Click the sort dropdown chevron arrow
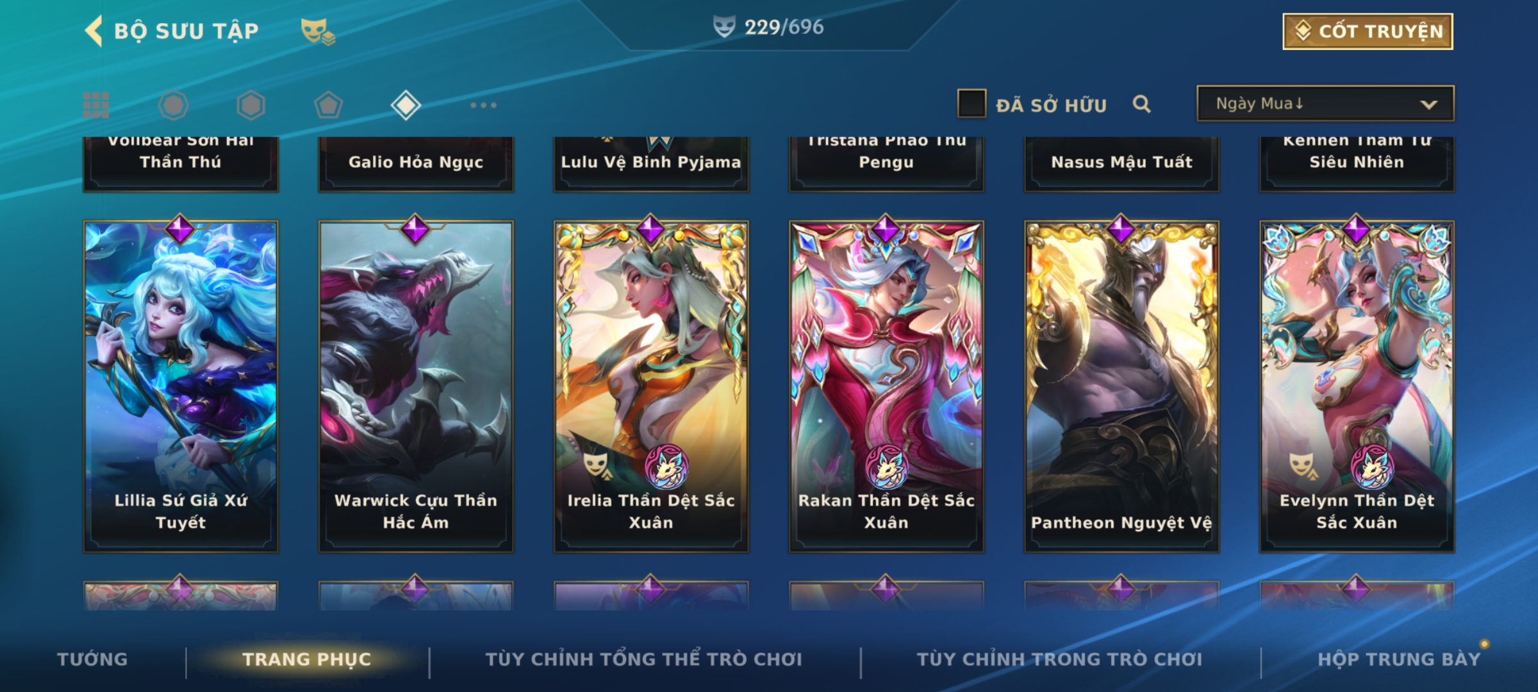Viewport: 1538px width, 692px height. click(1428, 104)
